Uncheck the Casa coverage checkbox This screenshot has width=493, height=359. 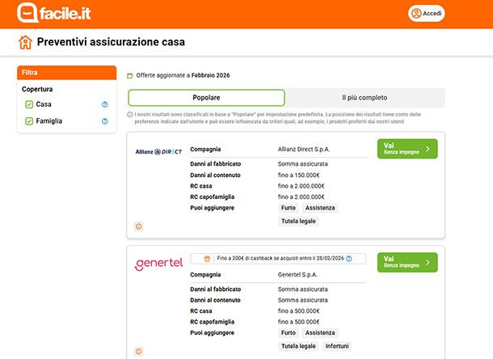29,104
